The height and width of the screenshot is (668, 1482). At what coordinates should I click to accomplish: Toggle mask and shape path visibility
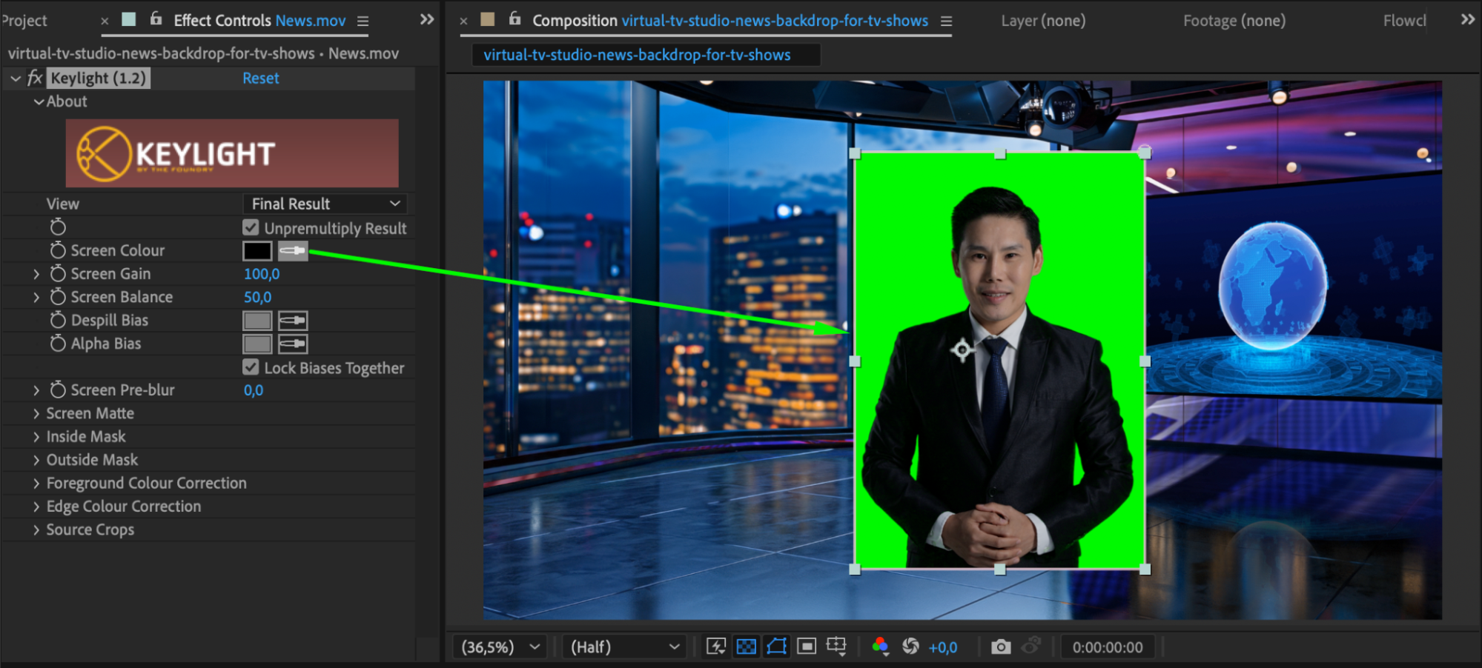pos(776,647)
